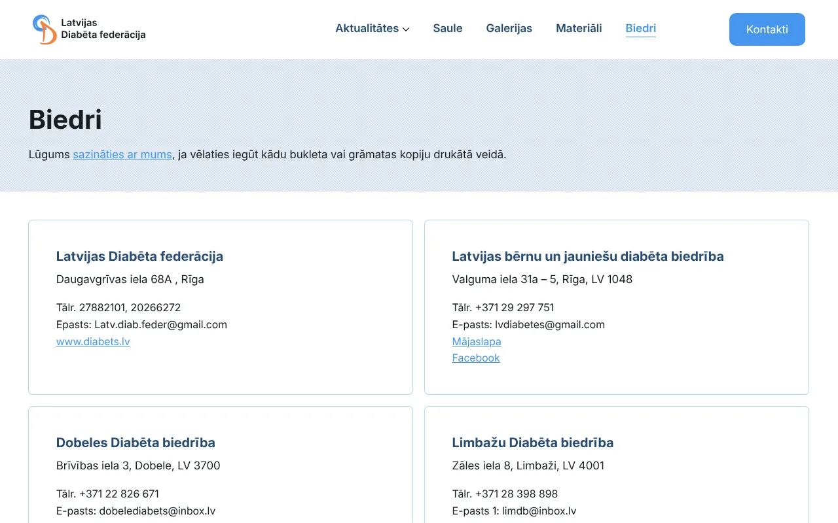Viewport: 838px width, 523px height.
Task: Expand the Aktualitātes dropdown chevron
Action: pyautogui.click(x=406, y=29)
